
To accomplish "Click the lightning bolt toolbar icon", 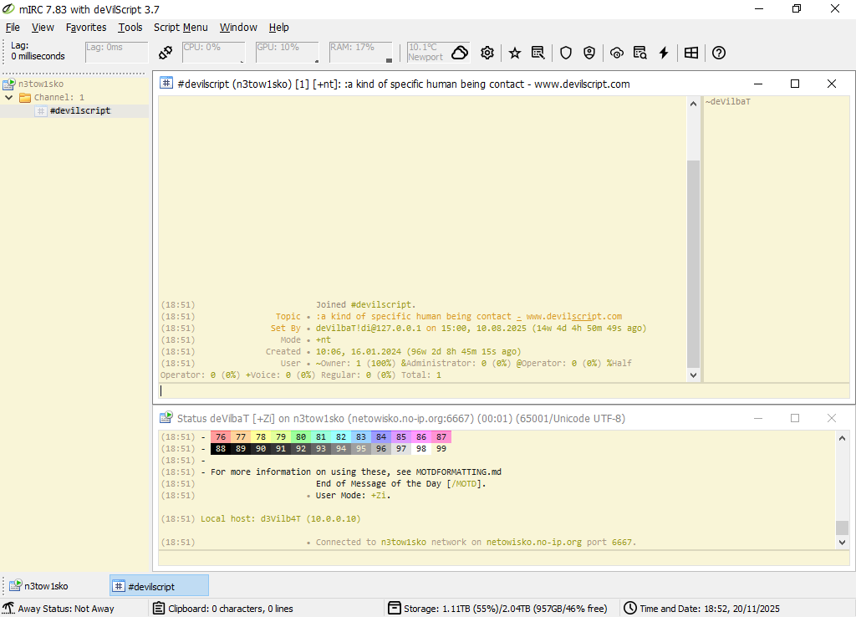I will [664, 53].
